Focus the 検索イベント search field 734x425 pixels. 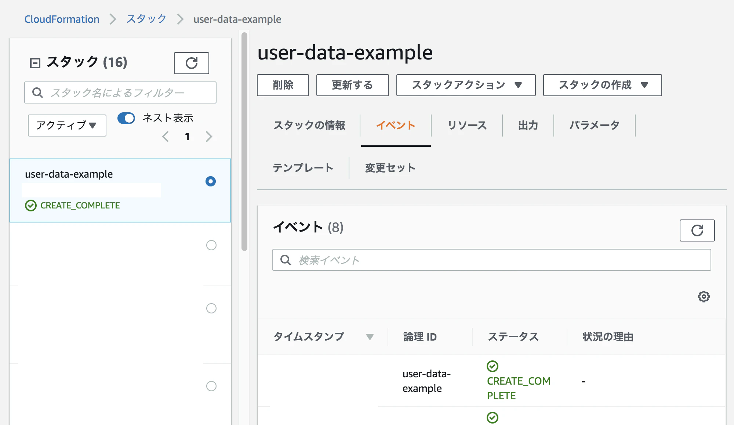[491, 260]
